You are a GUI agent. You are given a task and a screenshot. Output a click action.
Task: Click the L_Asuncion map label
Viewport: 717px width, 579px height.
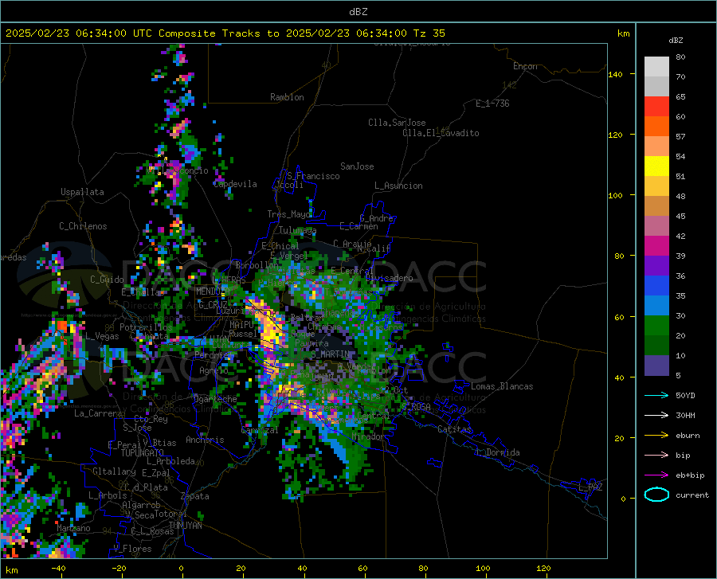tap(398, 186)
